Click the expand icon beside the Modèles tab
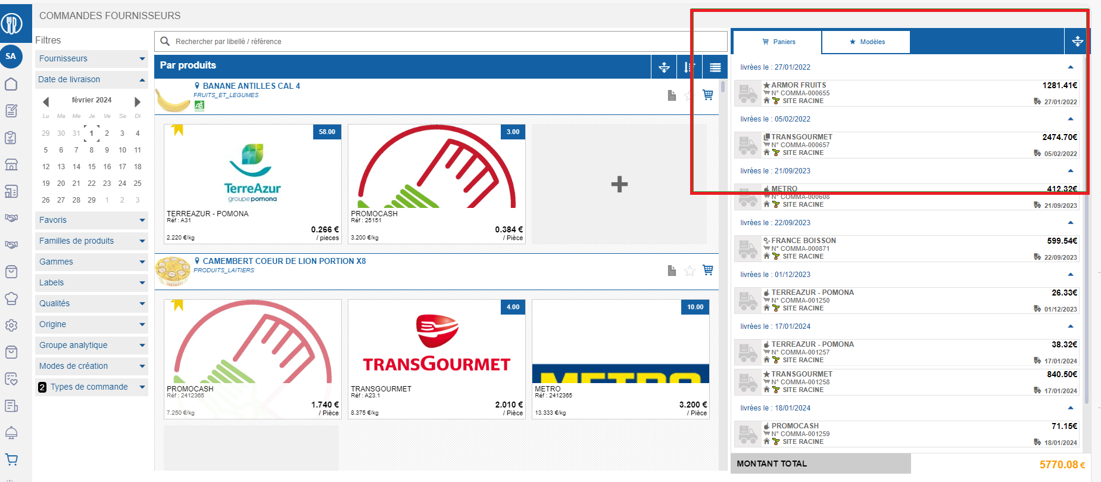The image size is (1101, 482). pos(1077,41)
